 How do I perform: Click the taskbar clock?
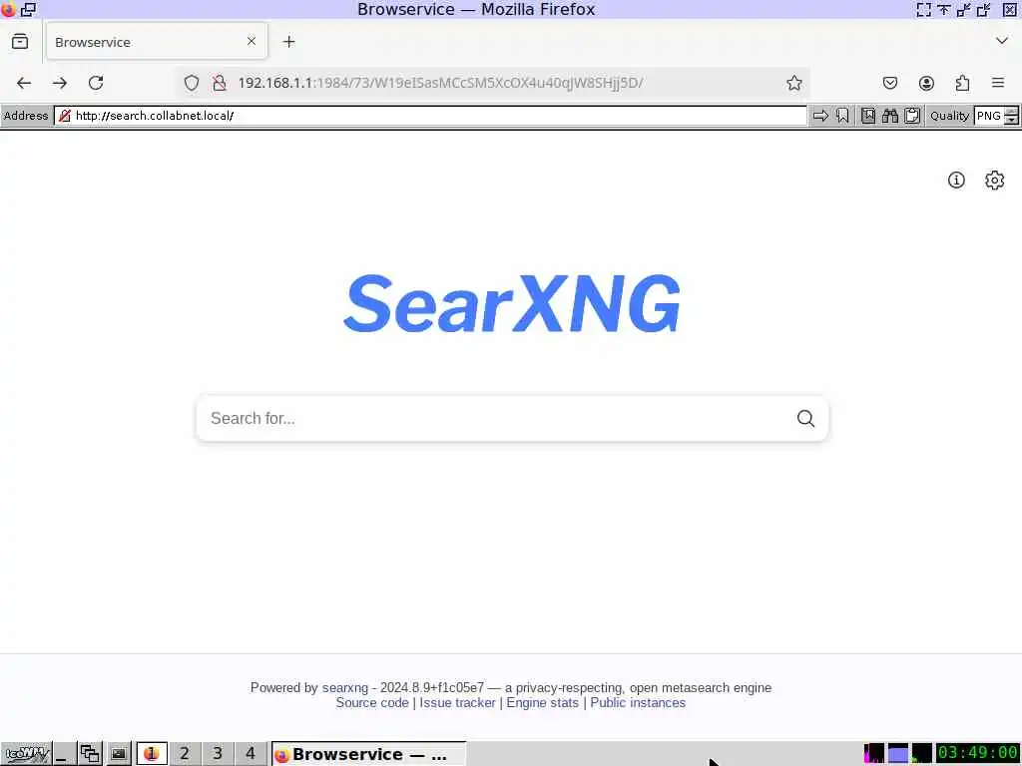(977, 754)
